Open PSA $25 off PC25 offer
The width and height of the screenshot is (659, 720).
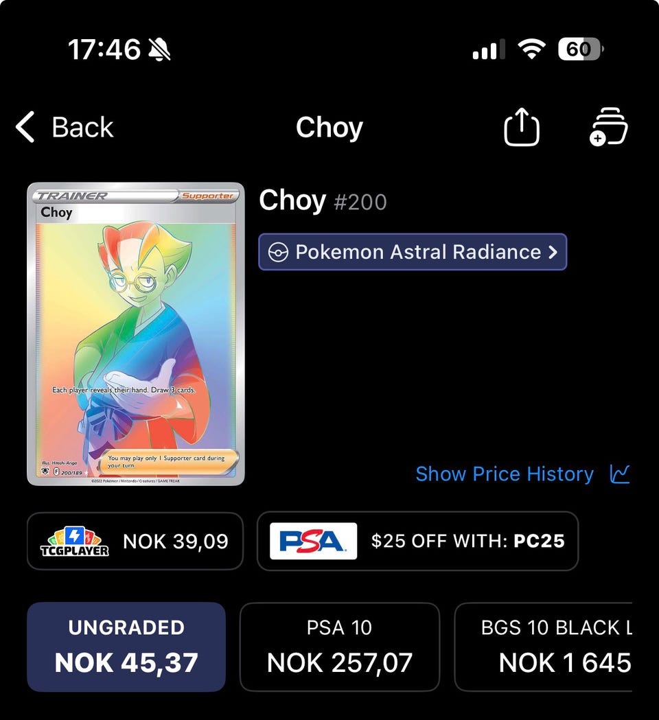tap(417, 541)
